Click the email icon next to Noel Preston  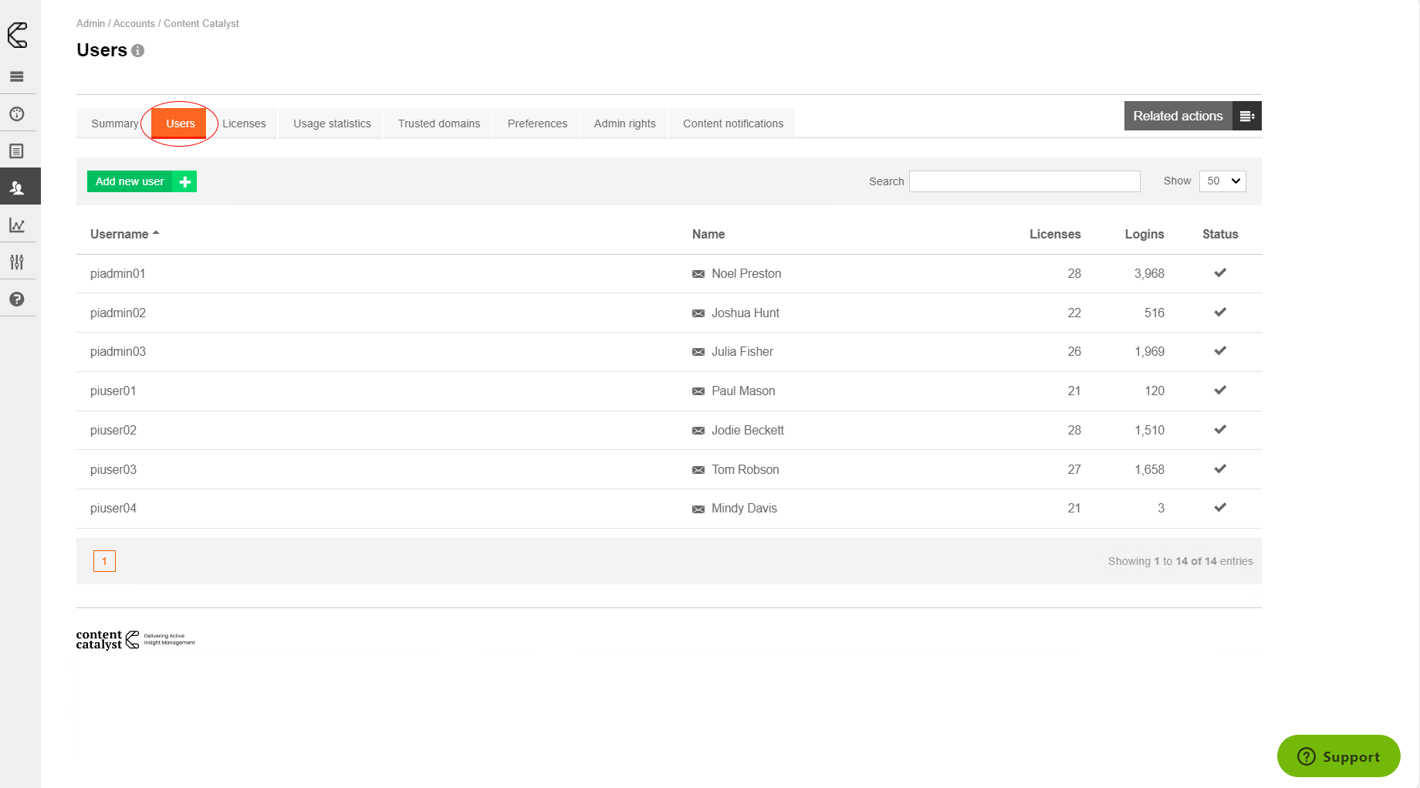point(698,274)
